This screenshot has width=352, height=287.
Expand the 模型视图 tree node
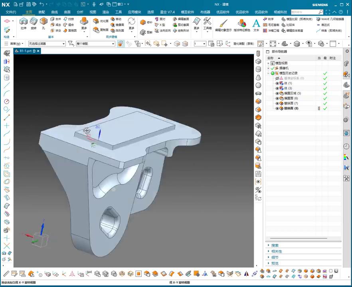269,63
